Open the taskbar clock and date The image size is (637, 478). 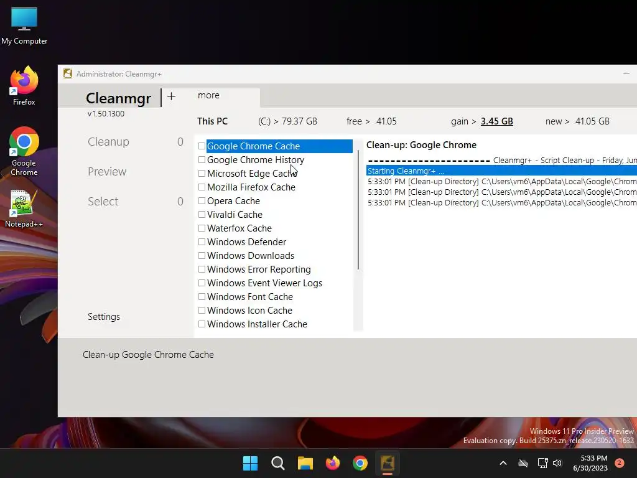590,463
